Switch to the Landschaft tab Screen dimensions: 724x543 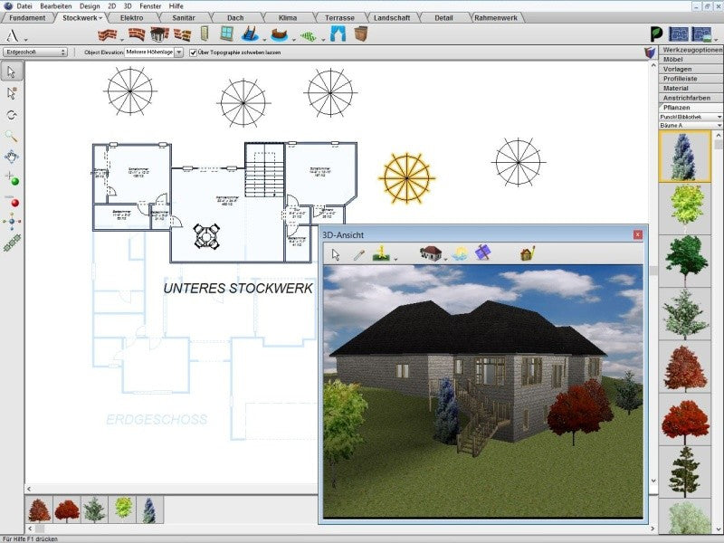(392, 17)
